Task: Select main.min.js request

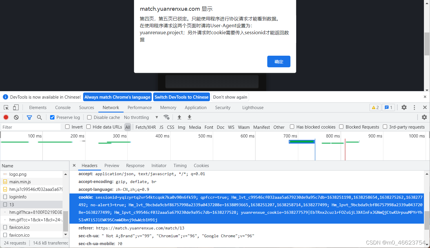Action: click(31, 182)
